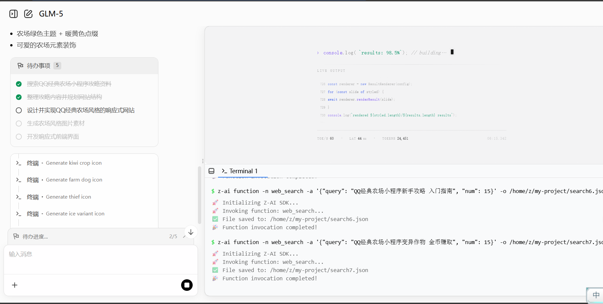Click terminal icon beside Generate thief icon
Viewport: 603px width, 304px height.
(x=18, y=197)
